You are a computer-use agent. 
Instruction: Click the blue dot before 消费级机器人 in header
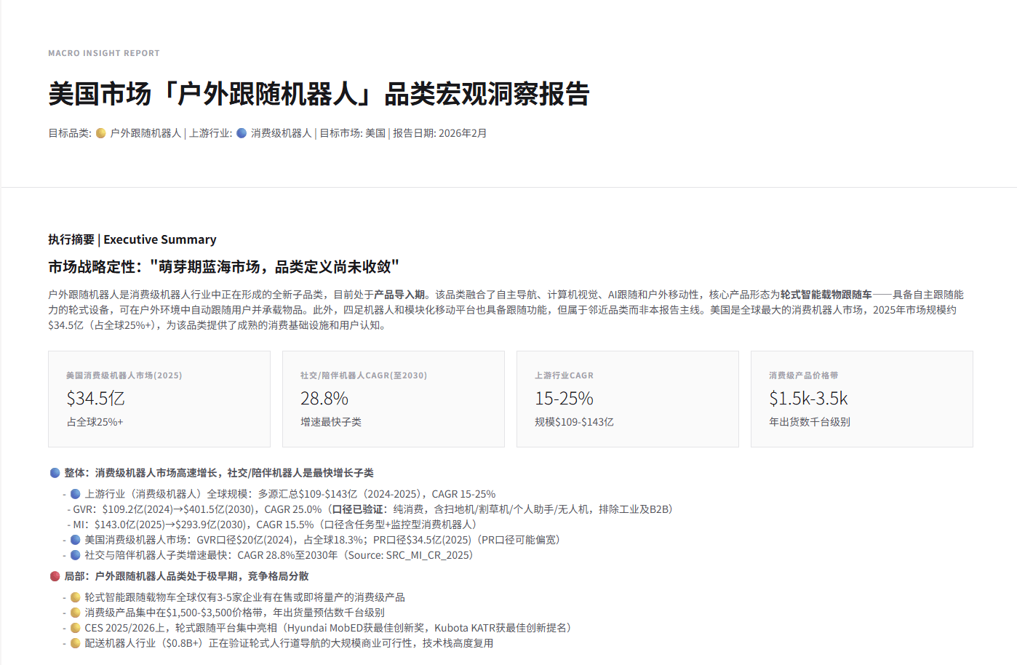tap(242, 133)
